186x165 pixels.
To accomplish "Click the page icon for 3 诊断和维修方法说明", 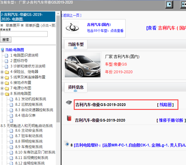I will (x=7, y=66).
